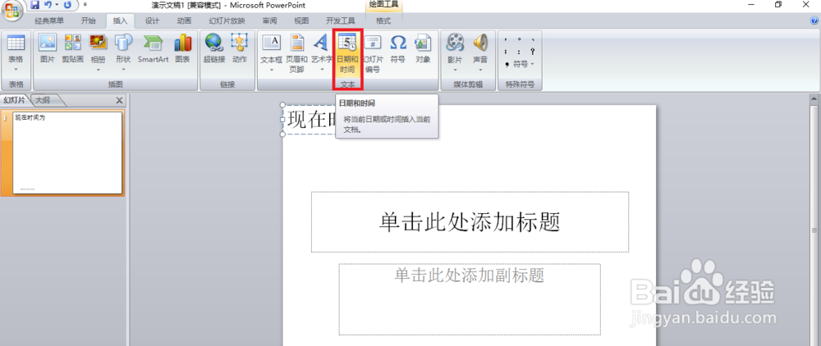
Task: Expand the 文本框 dropdown arrow
Action: coord(271,69)
